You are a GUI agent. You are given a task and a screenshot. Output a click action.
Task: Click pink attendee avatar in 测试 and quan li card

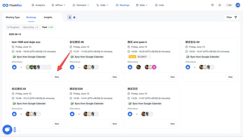point(154,67)
